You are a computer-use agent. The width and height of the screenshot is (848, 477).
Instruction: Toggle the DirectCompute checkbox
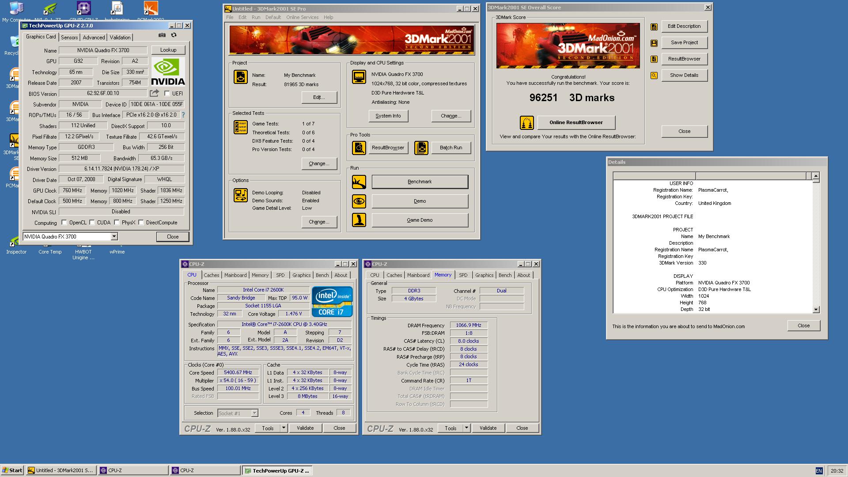(141, 223)
